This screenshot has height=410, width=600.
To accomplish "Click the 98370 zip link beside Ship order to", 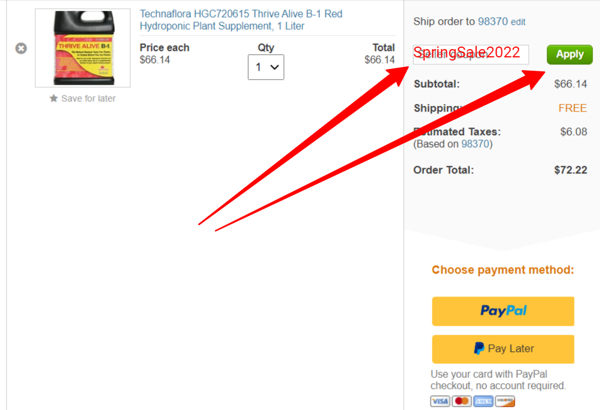I will 493,22.
